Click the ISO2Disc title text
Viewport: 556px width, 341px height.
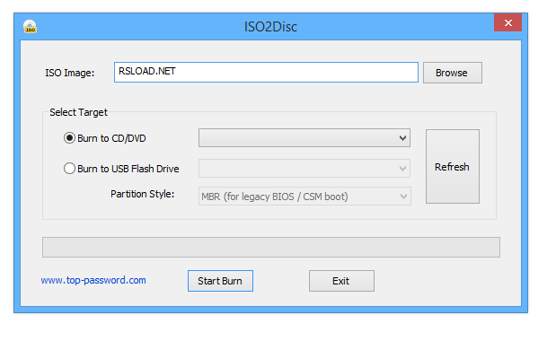[x=270, y=27]
